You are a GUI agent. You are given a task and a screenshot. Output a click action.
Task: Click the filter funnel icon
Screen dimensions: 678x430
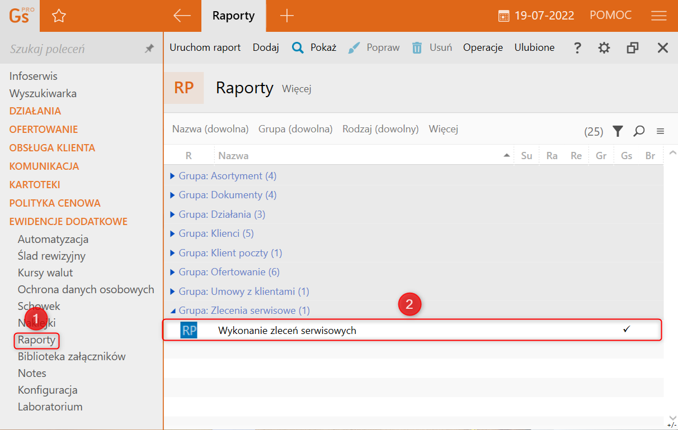[x=618, y=131]
